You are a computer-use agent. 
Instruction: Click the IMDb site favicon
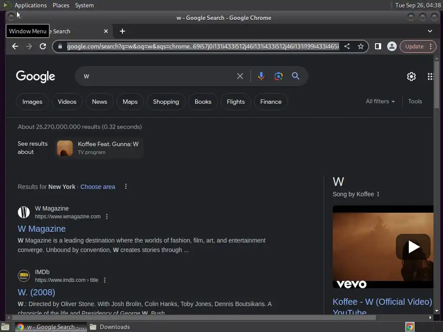coord(24,276)
